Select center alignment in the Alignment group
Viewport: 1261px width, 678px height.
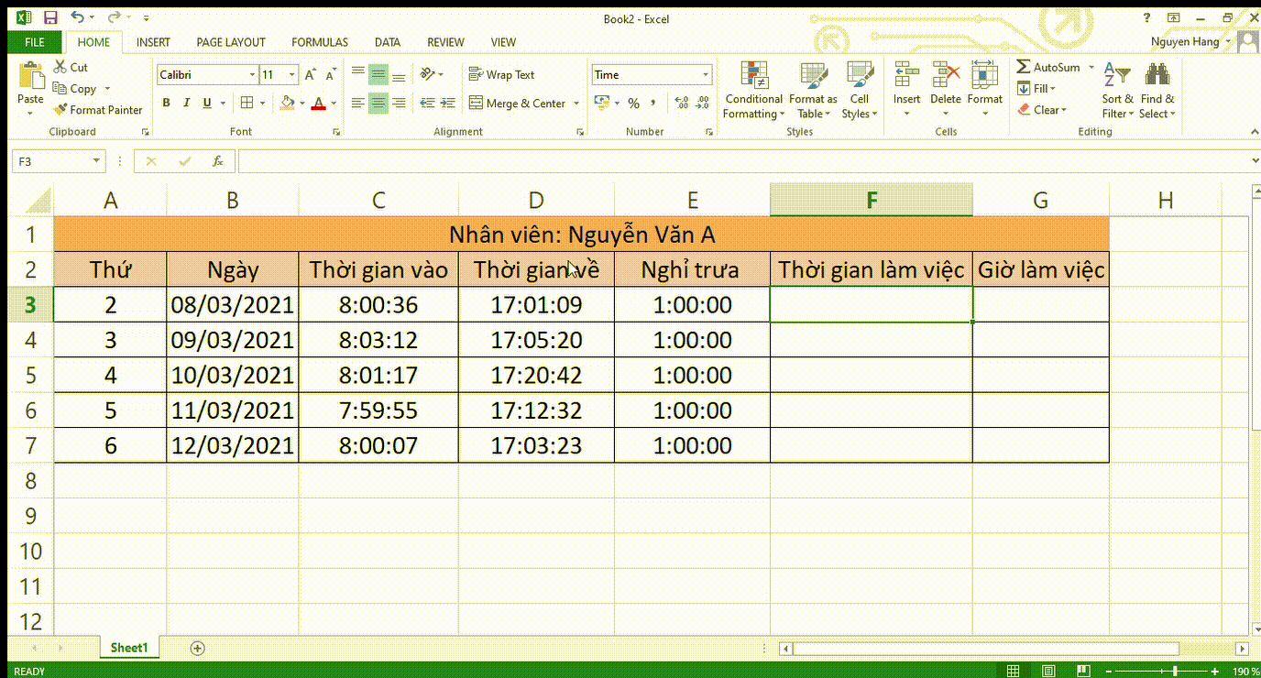(377, 103)
